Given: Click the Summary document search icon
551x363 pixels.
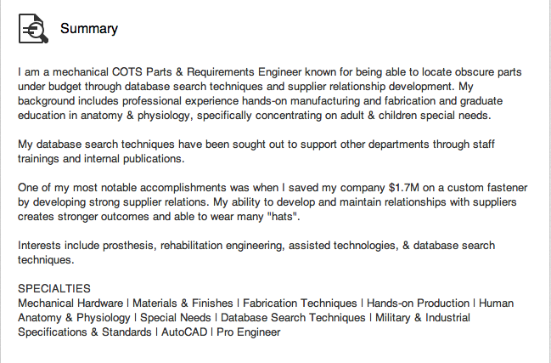Looking at the screenshot, I should pyautogui.click(x=33, y=29).
